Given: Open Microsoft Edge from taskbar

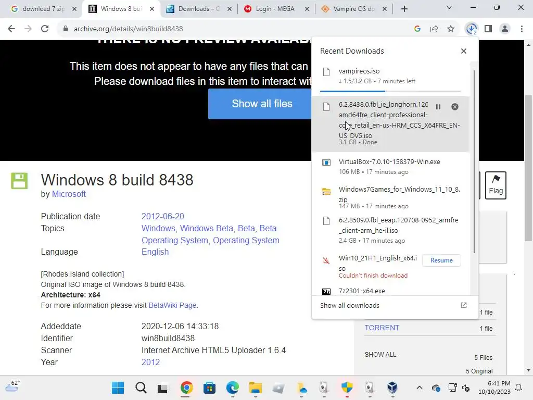Looking at the screenshot, I should pos(233,387).
